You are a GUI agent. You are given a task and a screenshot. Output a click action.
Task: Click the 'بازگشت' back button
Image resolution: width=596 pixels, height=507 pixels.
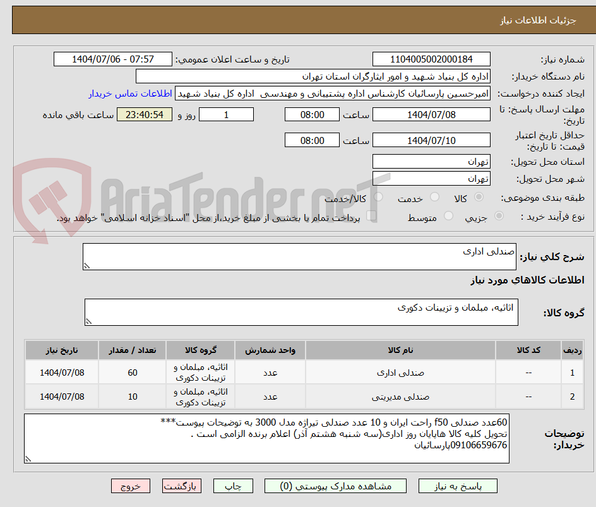point(182,486)
